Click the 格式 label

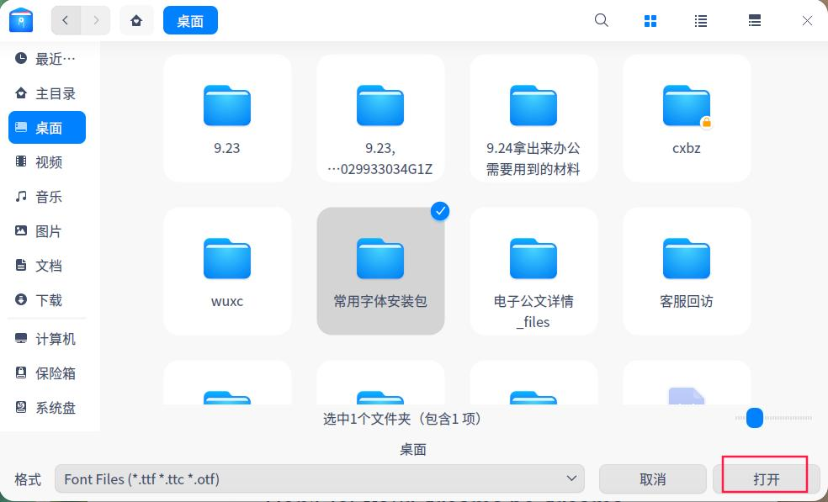pyautogui.click(x=28, y=479)
